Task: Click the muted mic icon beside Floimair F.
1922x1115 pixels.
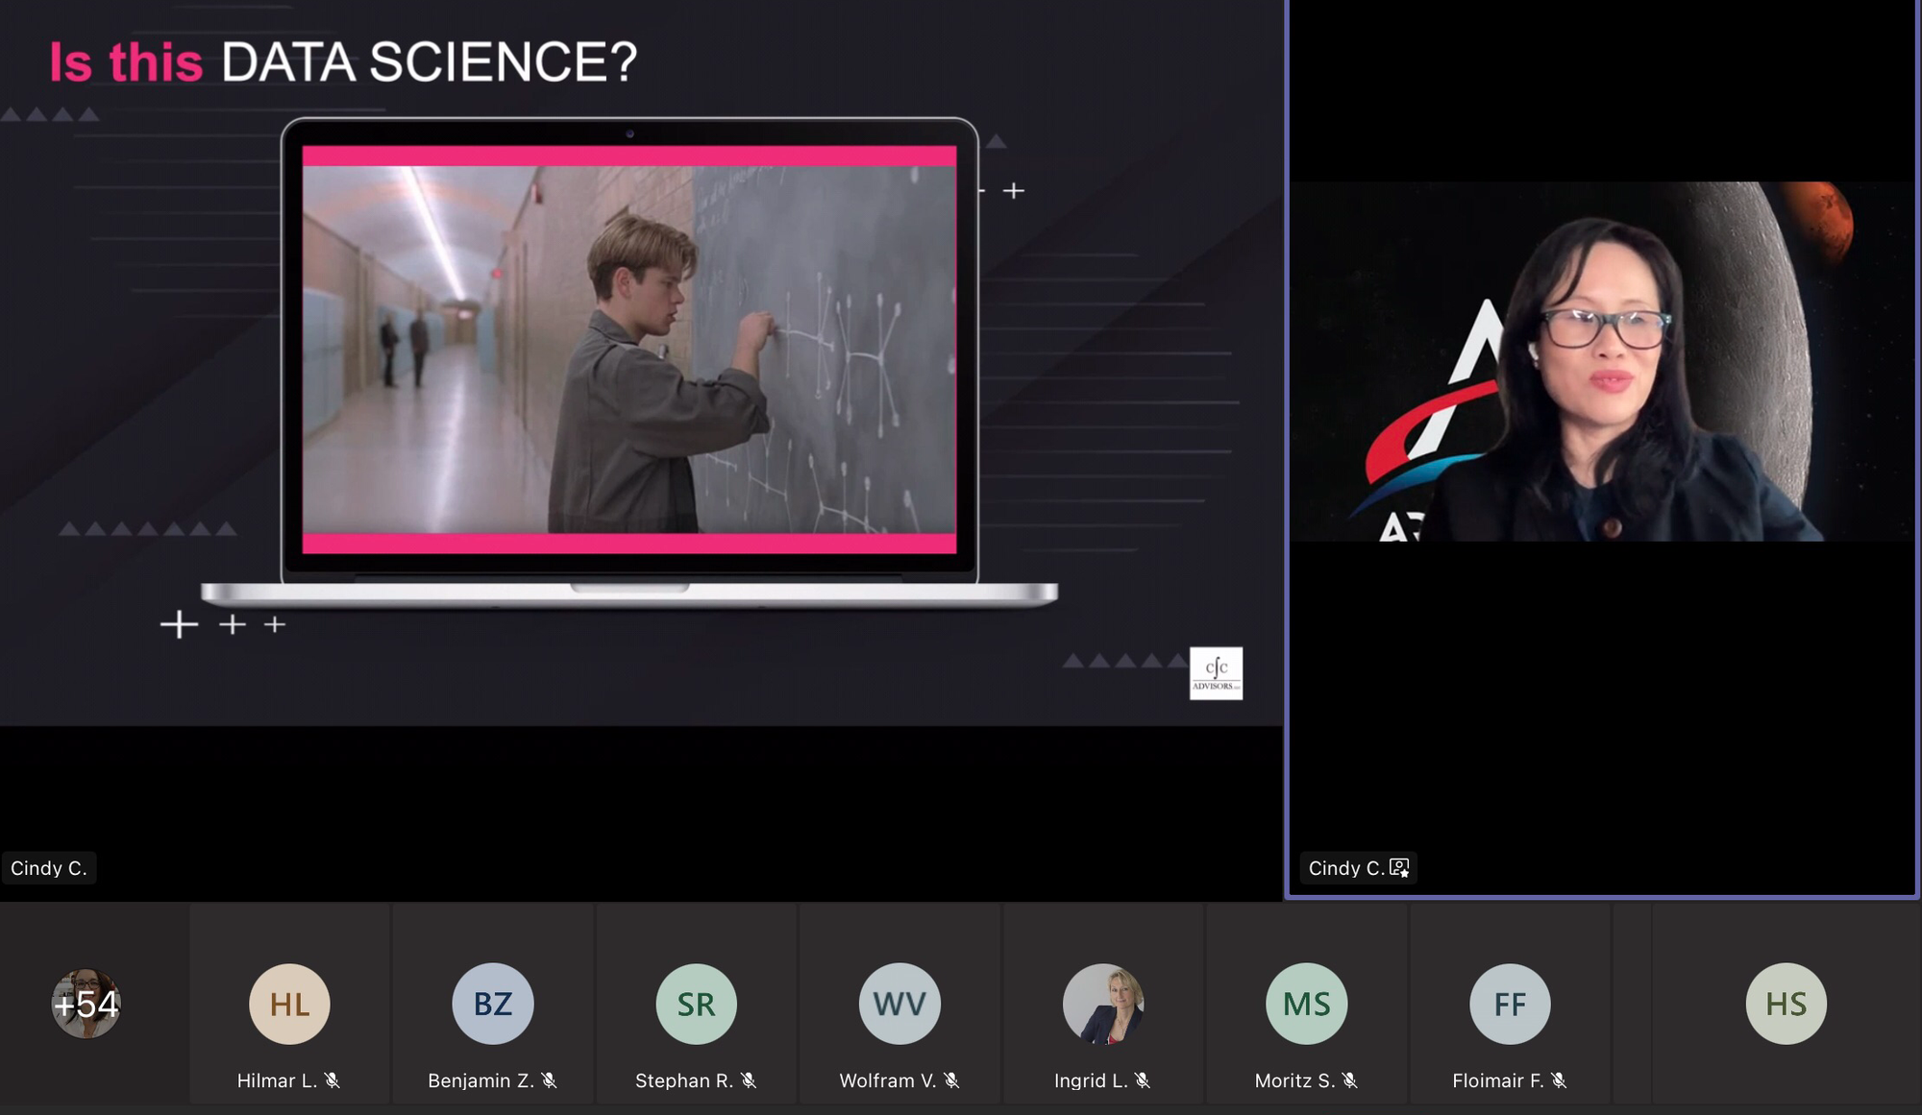Action: 1559,1080
